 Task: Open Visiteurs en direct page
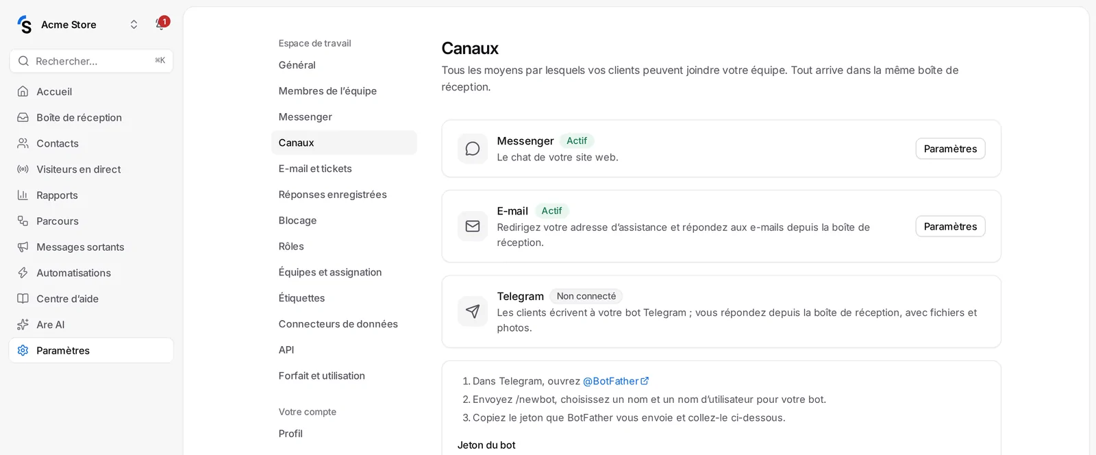click(x=91, y=169)
